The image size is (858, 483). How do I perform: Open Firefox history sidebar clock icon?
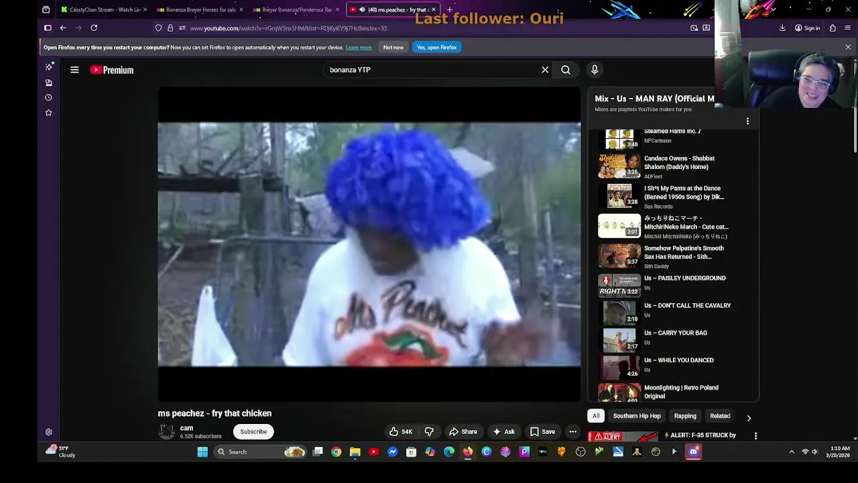48,97
